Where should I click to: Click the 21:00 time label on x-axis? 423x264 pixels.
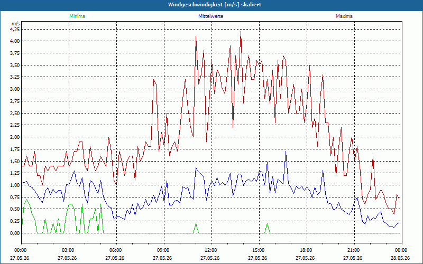coord(354,250)
